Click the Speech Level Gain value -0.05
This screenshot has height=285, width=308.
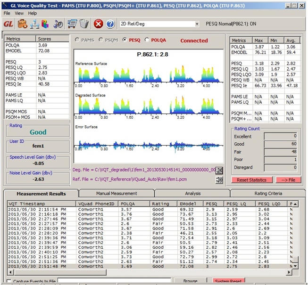click(38, 163)
